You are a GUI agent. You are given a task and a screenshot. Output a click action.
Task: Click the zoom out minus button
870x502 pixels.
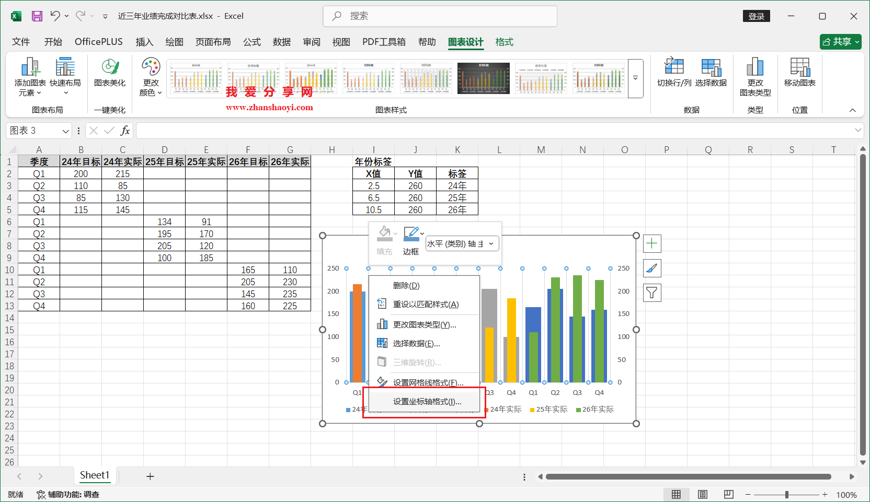pyautogui.click(x=748, y=495)
